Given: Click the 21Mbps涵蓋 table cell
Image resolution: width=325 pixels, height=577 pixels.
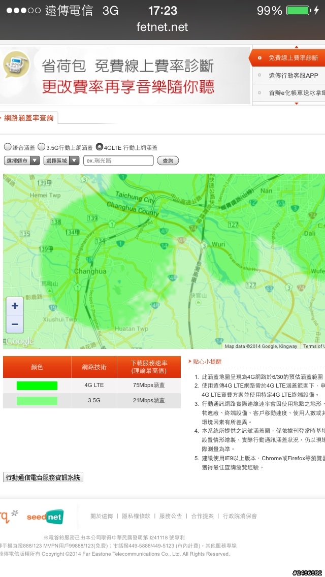Looking at the screenshot, I should pyautogui.click(x=149, y=400).
